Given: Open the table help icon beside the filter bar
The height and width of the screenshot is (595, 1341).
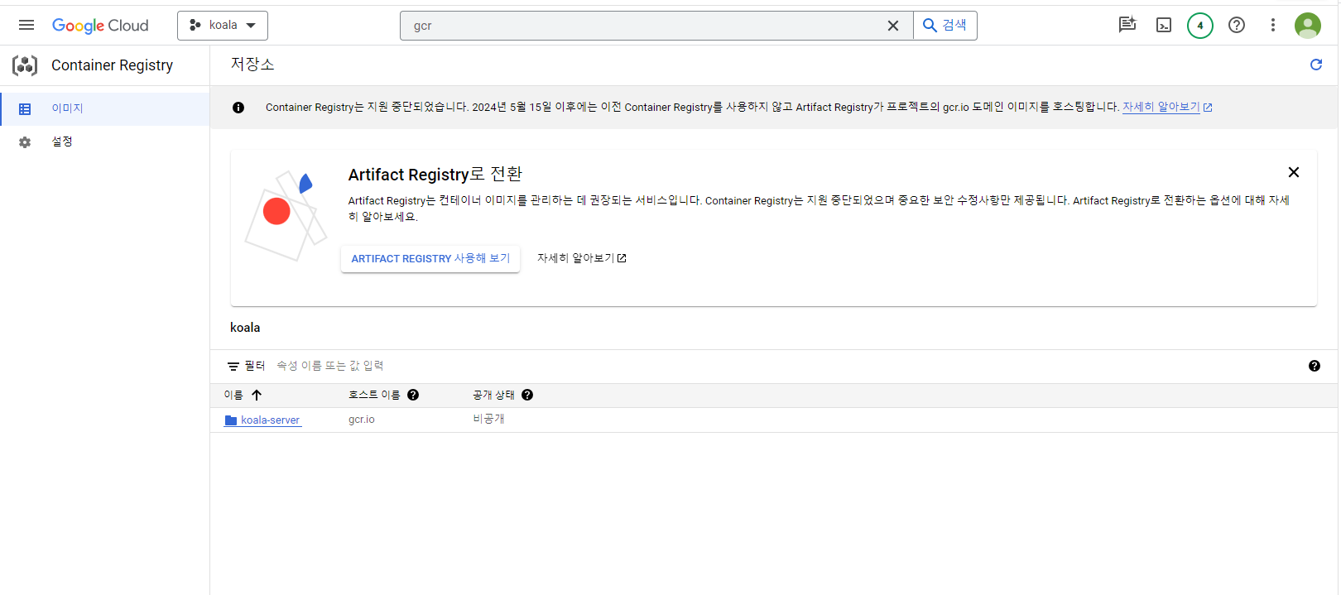Looking at the screenshot, I should (1315, 366).
